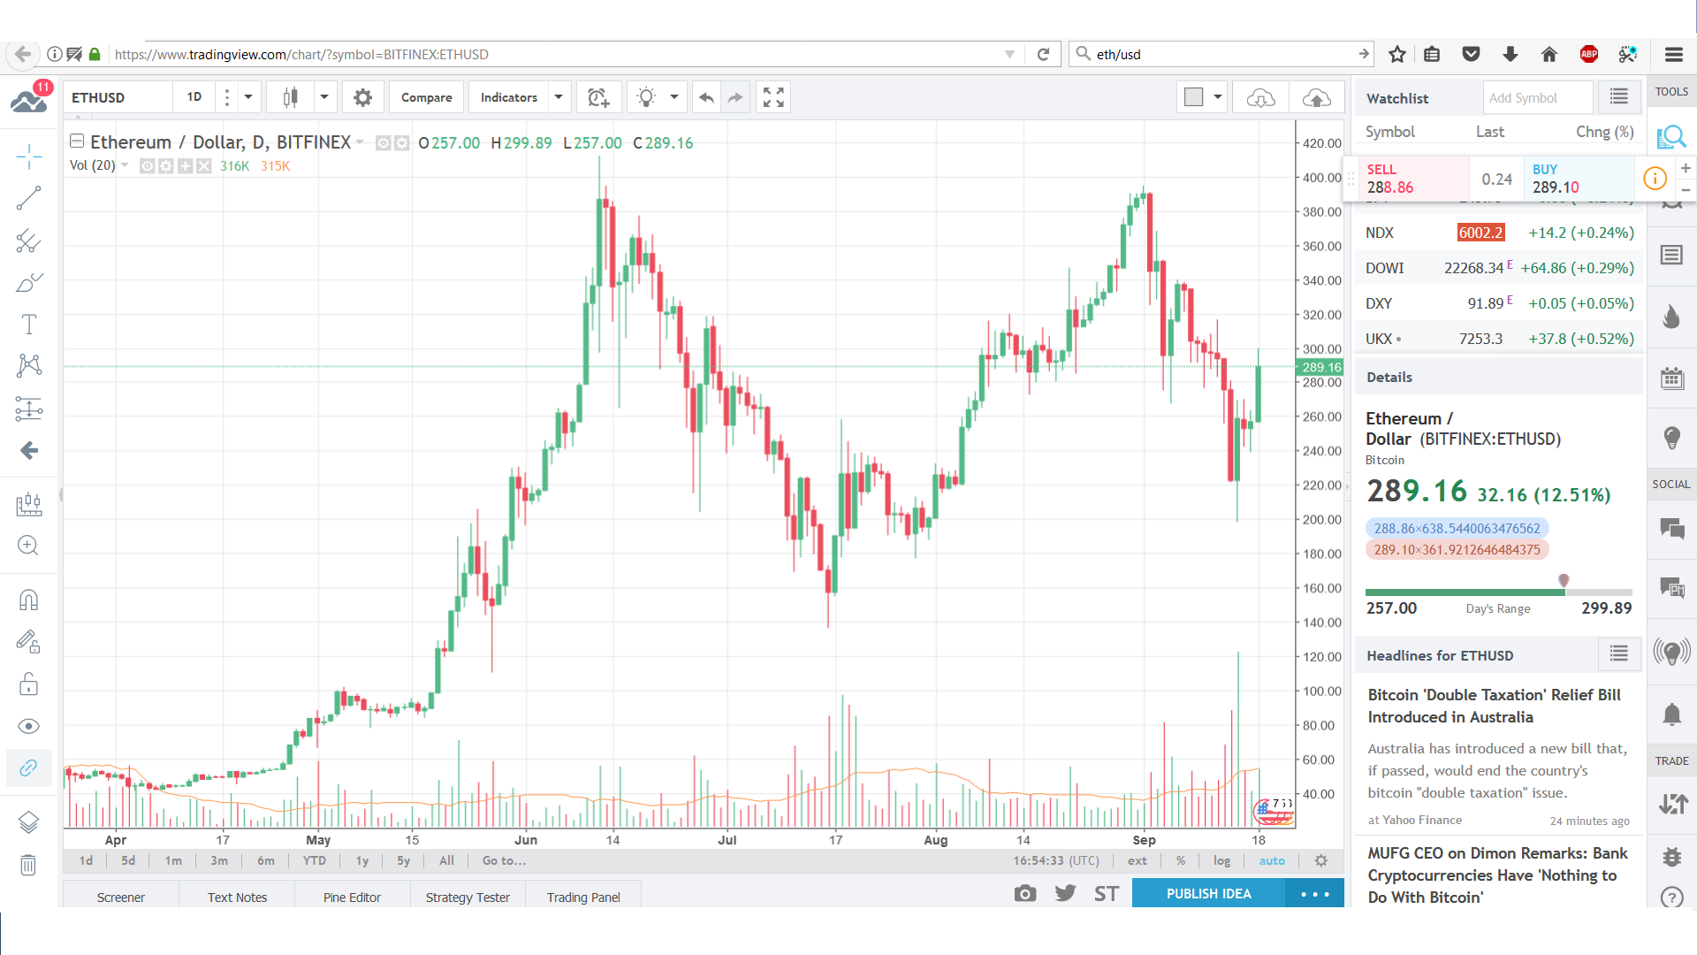Click the Compare button

pyautogui.click(x=426, y=97)
